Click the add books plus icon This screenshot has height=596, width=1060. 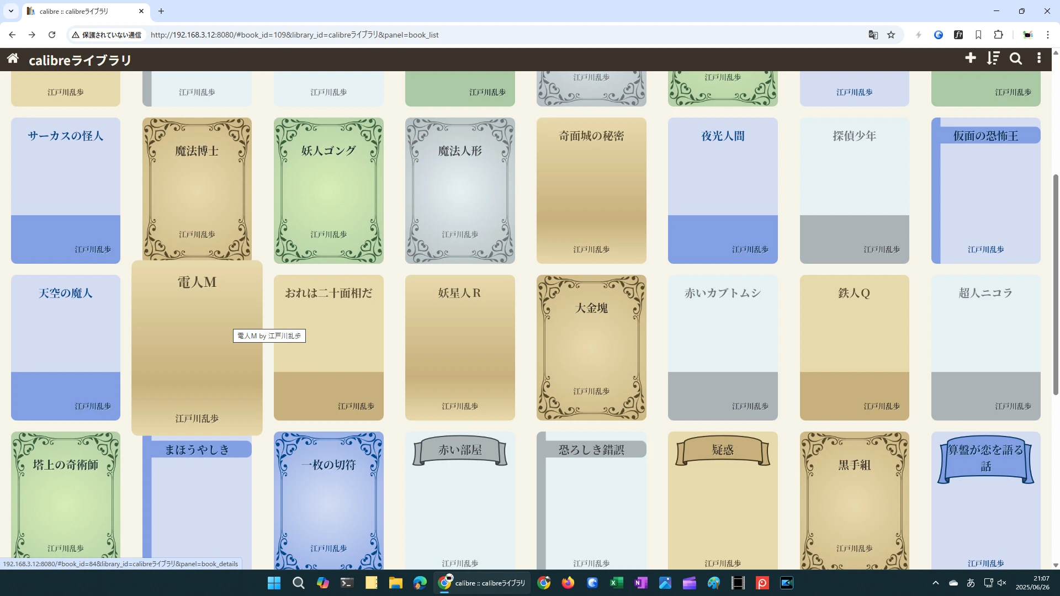coord(970,58)
